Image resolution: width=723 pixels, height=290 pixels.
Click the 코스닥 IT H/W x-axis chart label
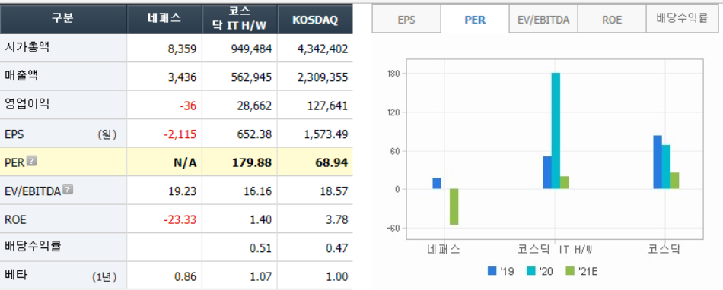coord(555,251)
